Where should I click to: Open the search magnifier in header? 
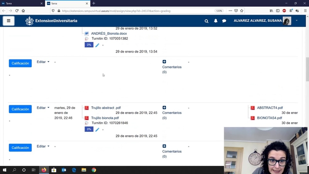(206, 21)
